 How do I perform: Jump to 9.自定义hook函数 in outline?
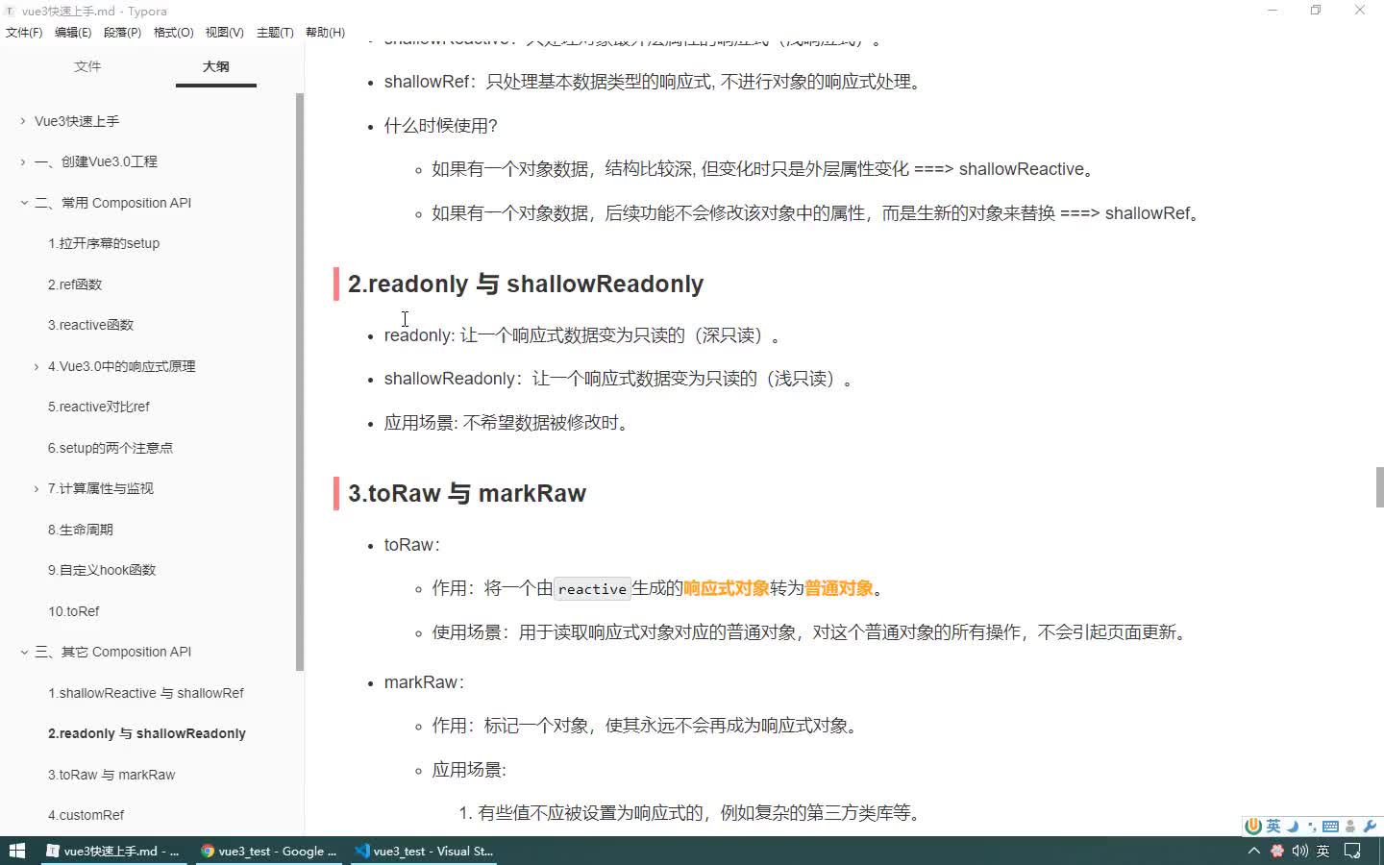102,570
